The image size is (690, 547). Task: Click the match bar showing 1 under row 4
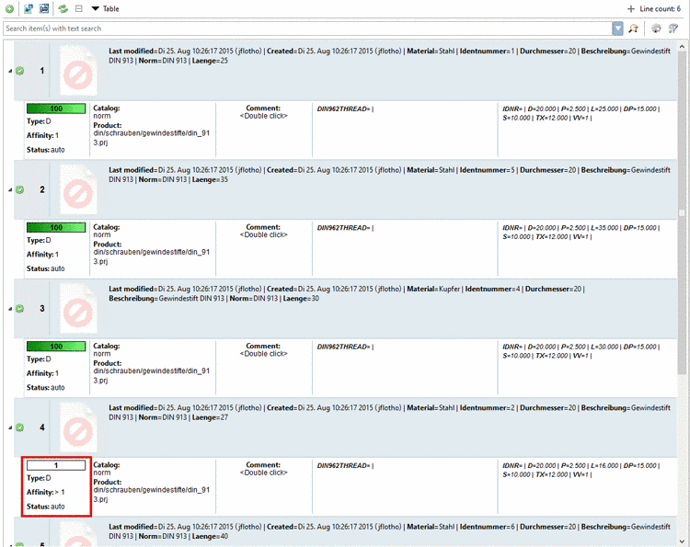[x=56, y=465]
